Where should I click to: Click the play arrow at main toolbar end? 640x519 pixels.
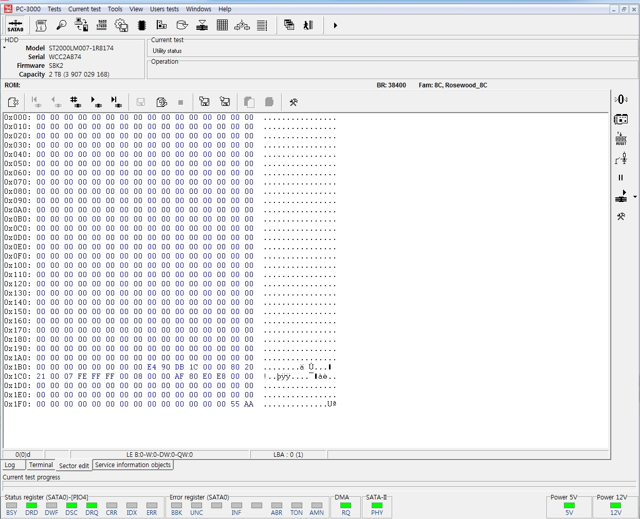335,25
